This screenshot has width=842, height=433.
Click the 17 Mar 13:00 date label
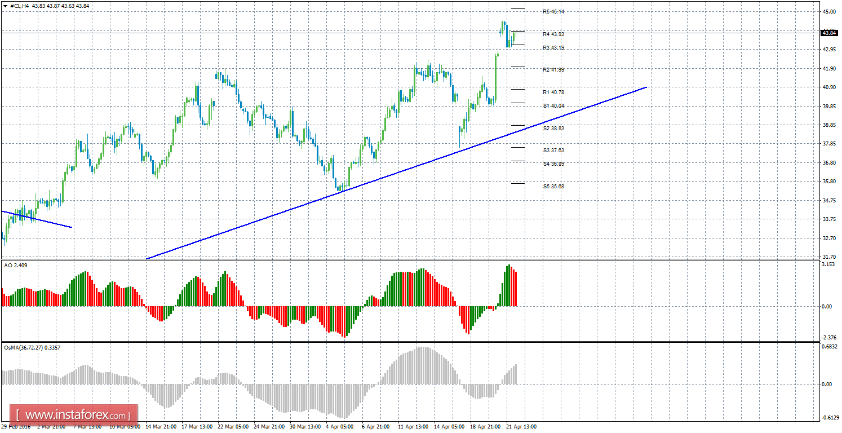coord(197,427)
